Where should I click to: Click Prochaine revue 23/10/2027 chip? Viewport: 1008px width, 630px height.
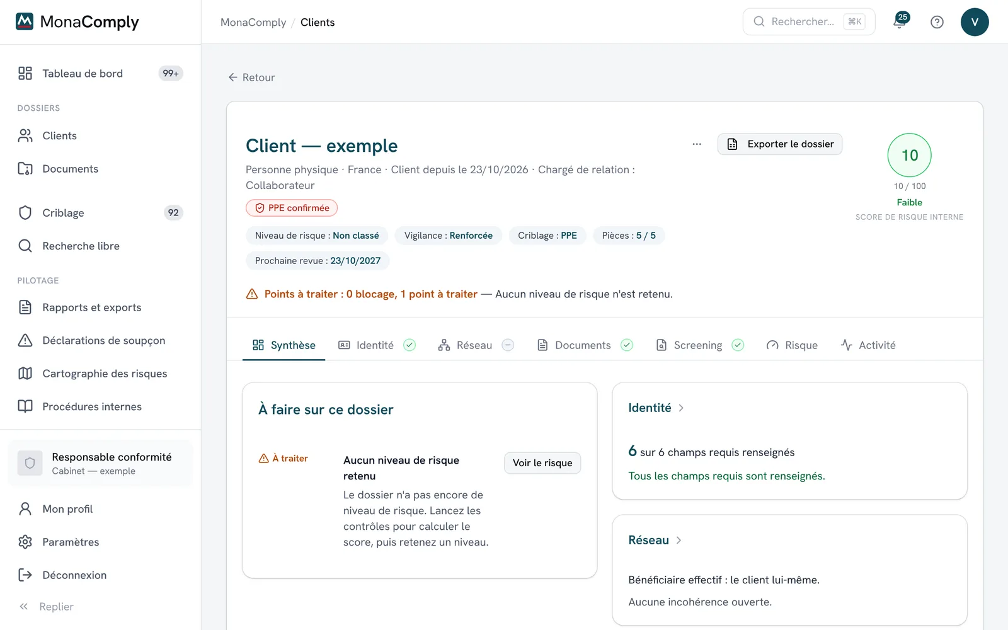pos(318,261)
